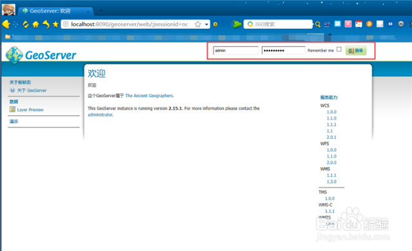Click the browser forward arrow button

click(x=15, y=24)
